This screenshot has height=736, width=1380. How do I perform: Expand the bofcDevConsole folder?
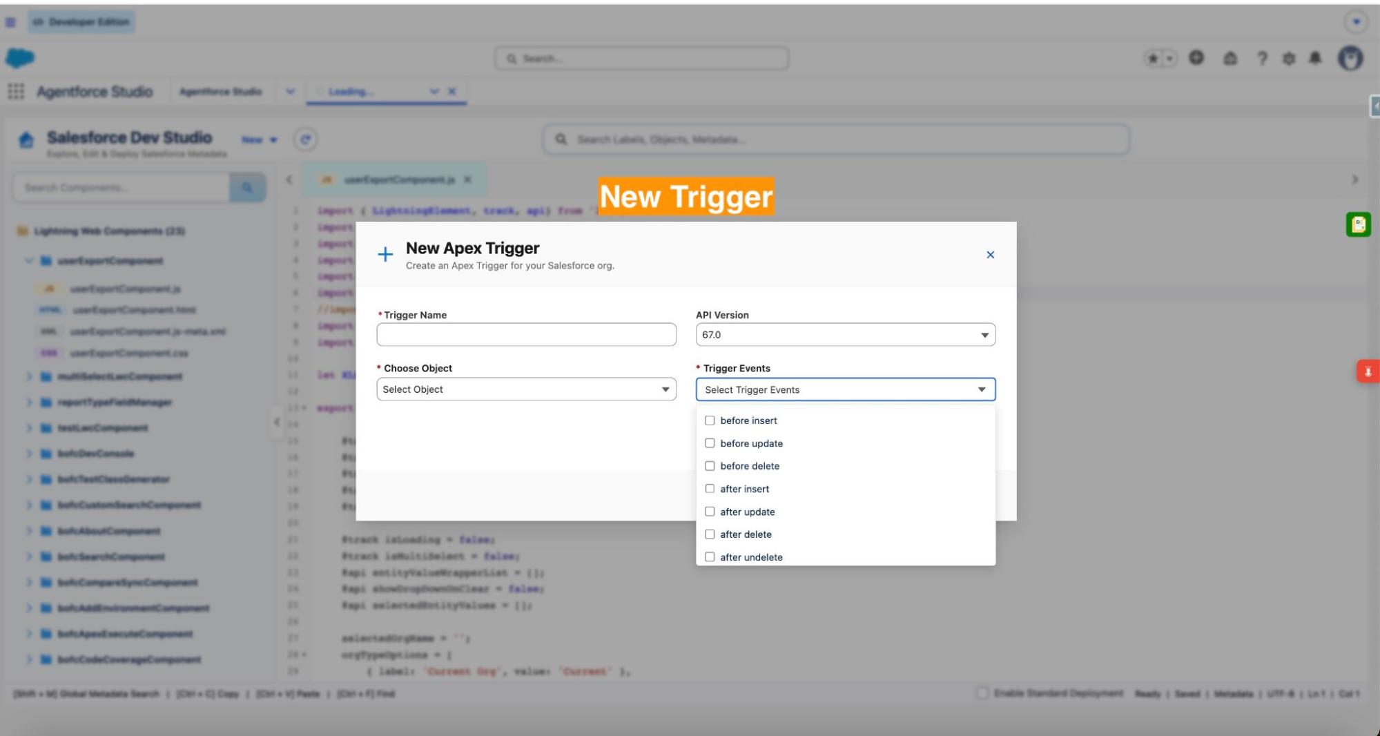[29, 454]
